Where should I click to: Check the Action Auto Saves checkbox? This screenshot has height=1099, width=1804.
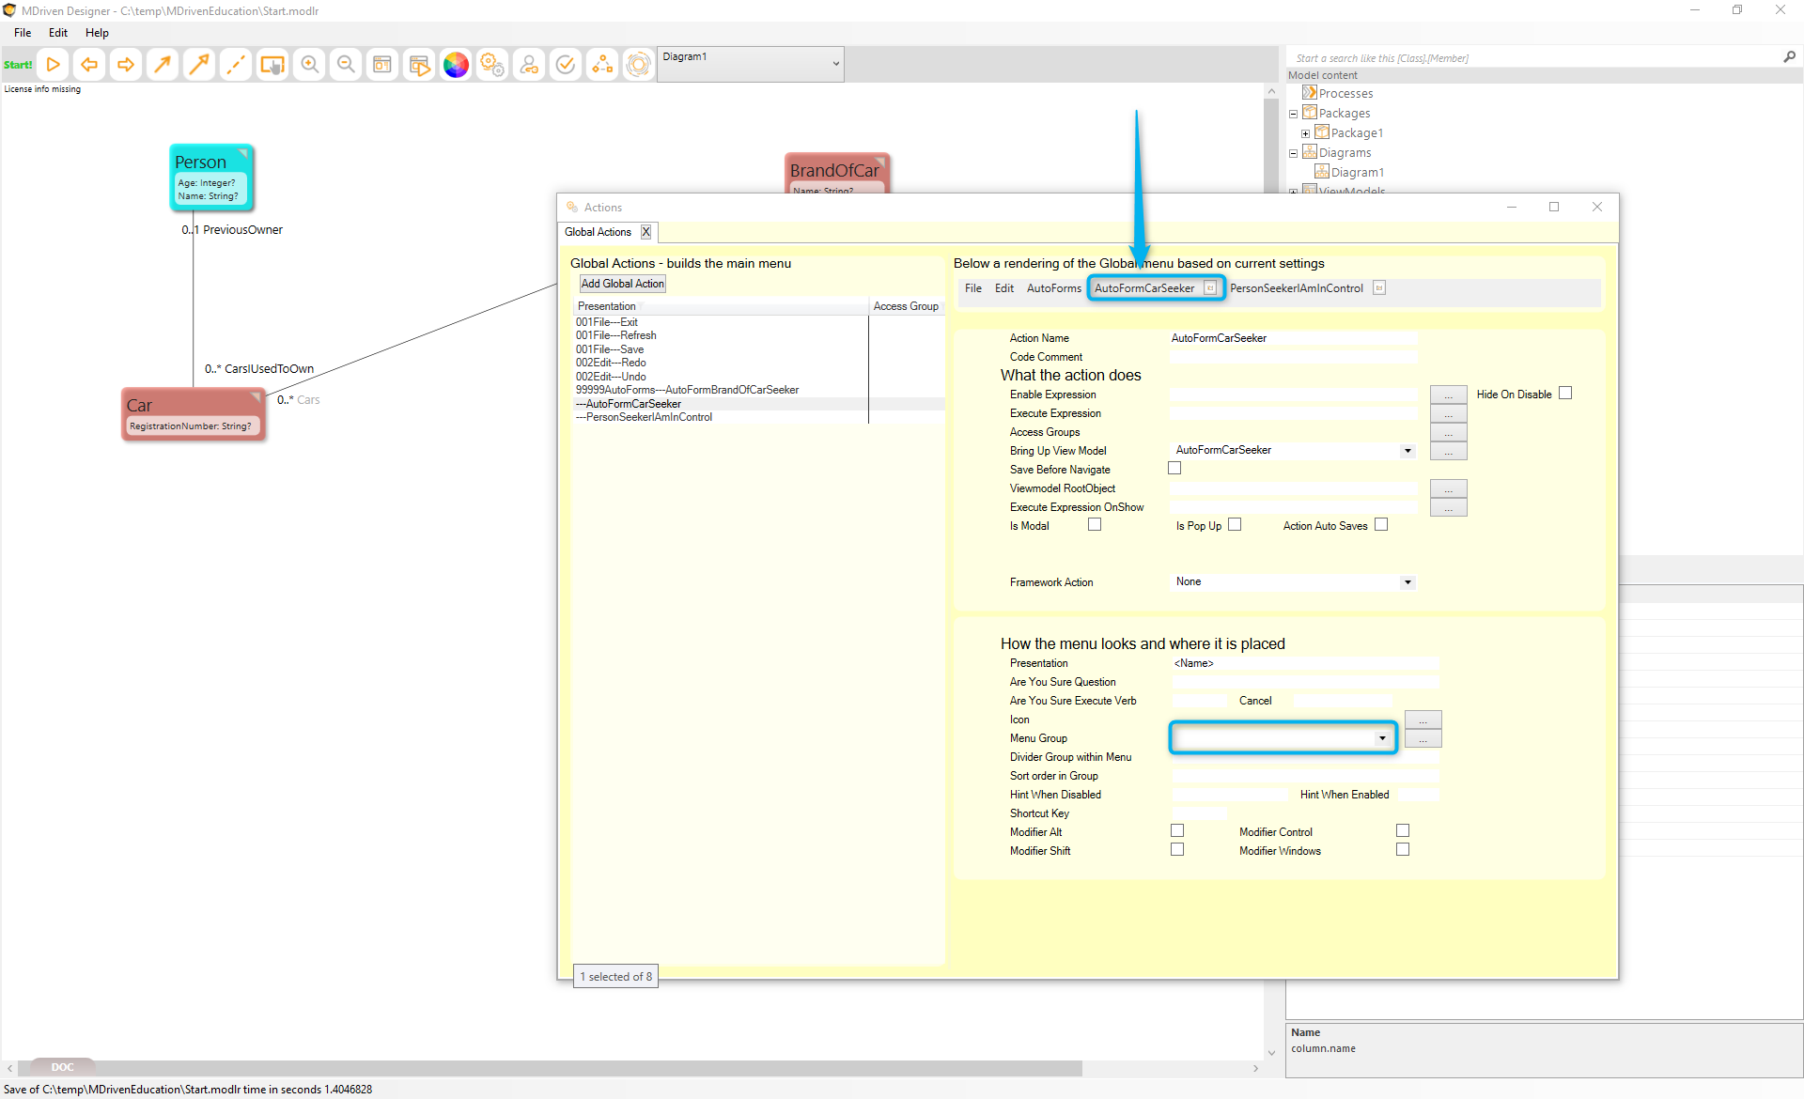click(x=1381, y=525)
